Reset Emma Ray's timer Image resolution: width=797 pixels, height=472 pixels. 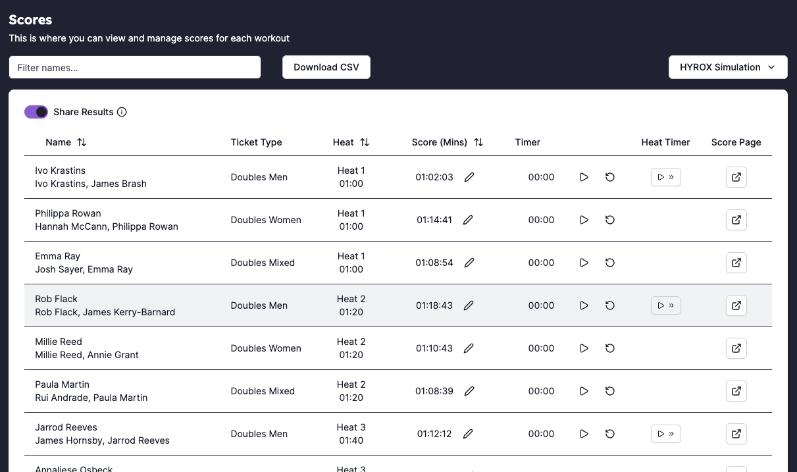(610, 263)
